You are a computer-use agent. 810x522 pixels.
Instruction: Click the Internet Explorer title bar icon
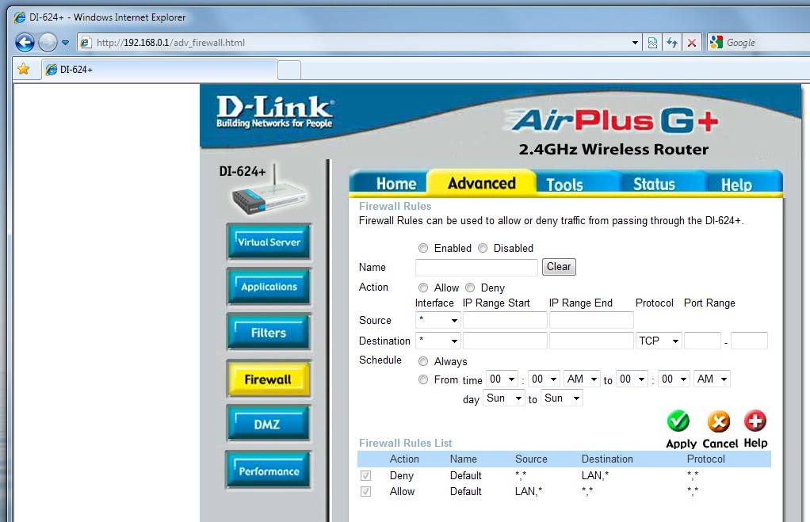click(x=19, y=17)
